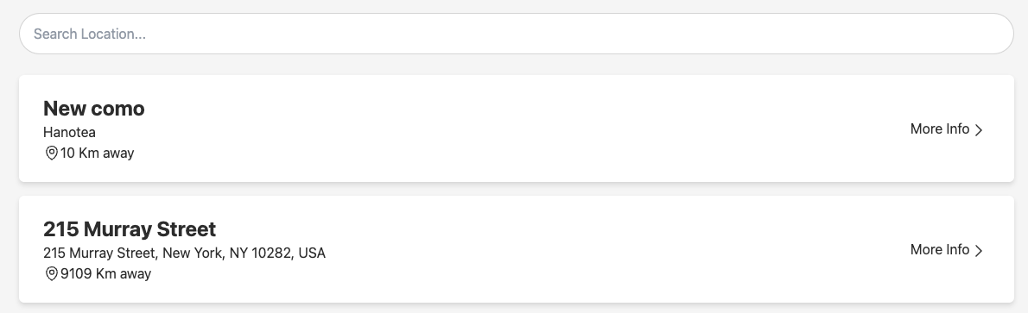
Task: Open the 215 Murray Street location card
Action: 516,249
